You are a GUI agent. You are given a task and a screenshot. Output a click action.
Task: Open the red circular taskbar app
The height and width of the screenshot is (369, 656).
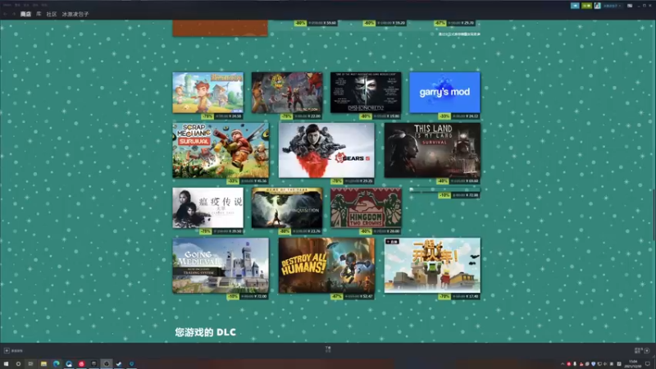[81, 364]
